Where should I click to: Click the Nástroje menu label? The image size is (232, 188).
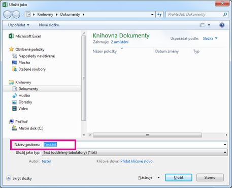tap(145, 177)
